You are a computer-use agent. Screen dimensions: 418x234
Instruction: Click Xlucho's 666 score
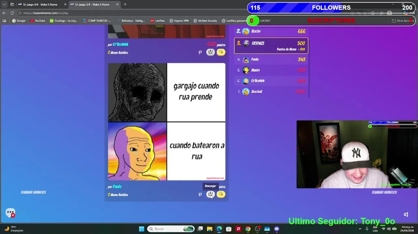[x=301, y=31]
